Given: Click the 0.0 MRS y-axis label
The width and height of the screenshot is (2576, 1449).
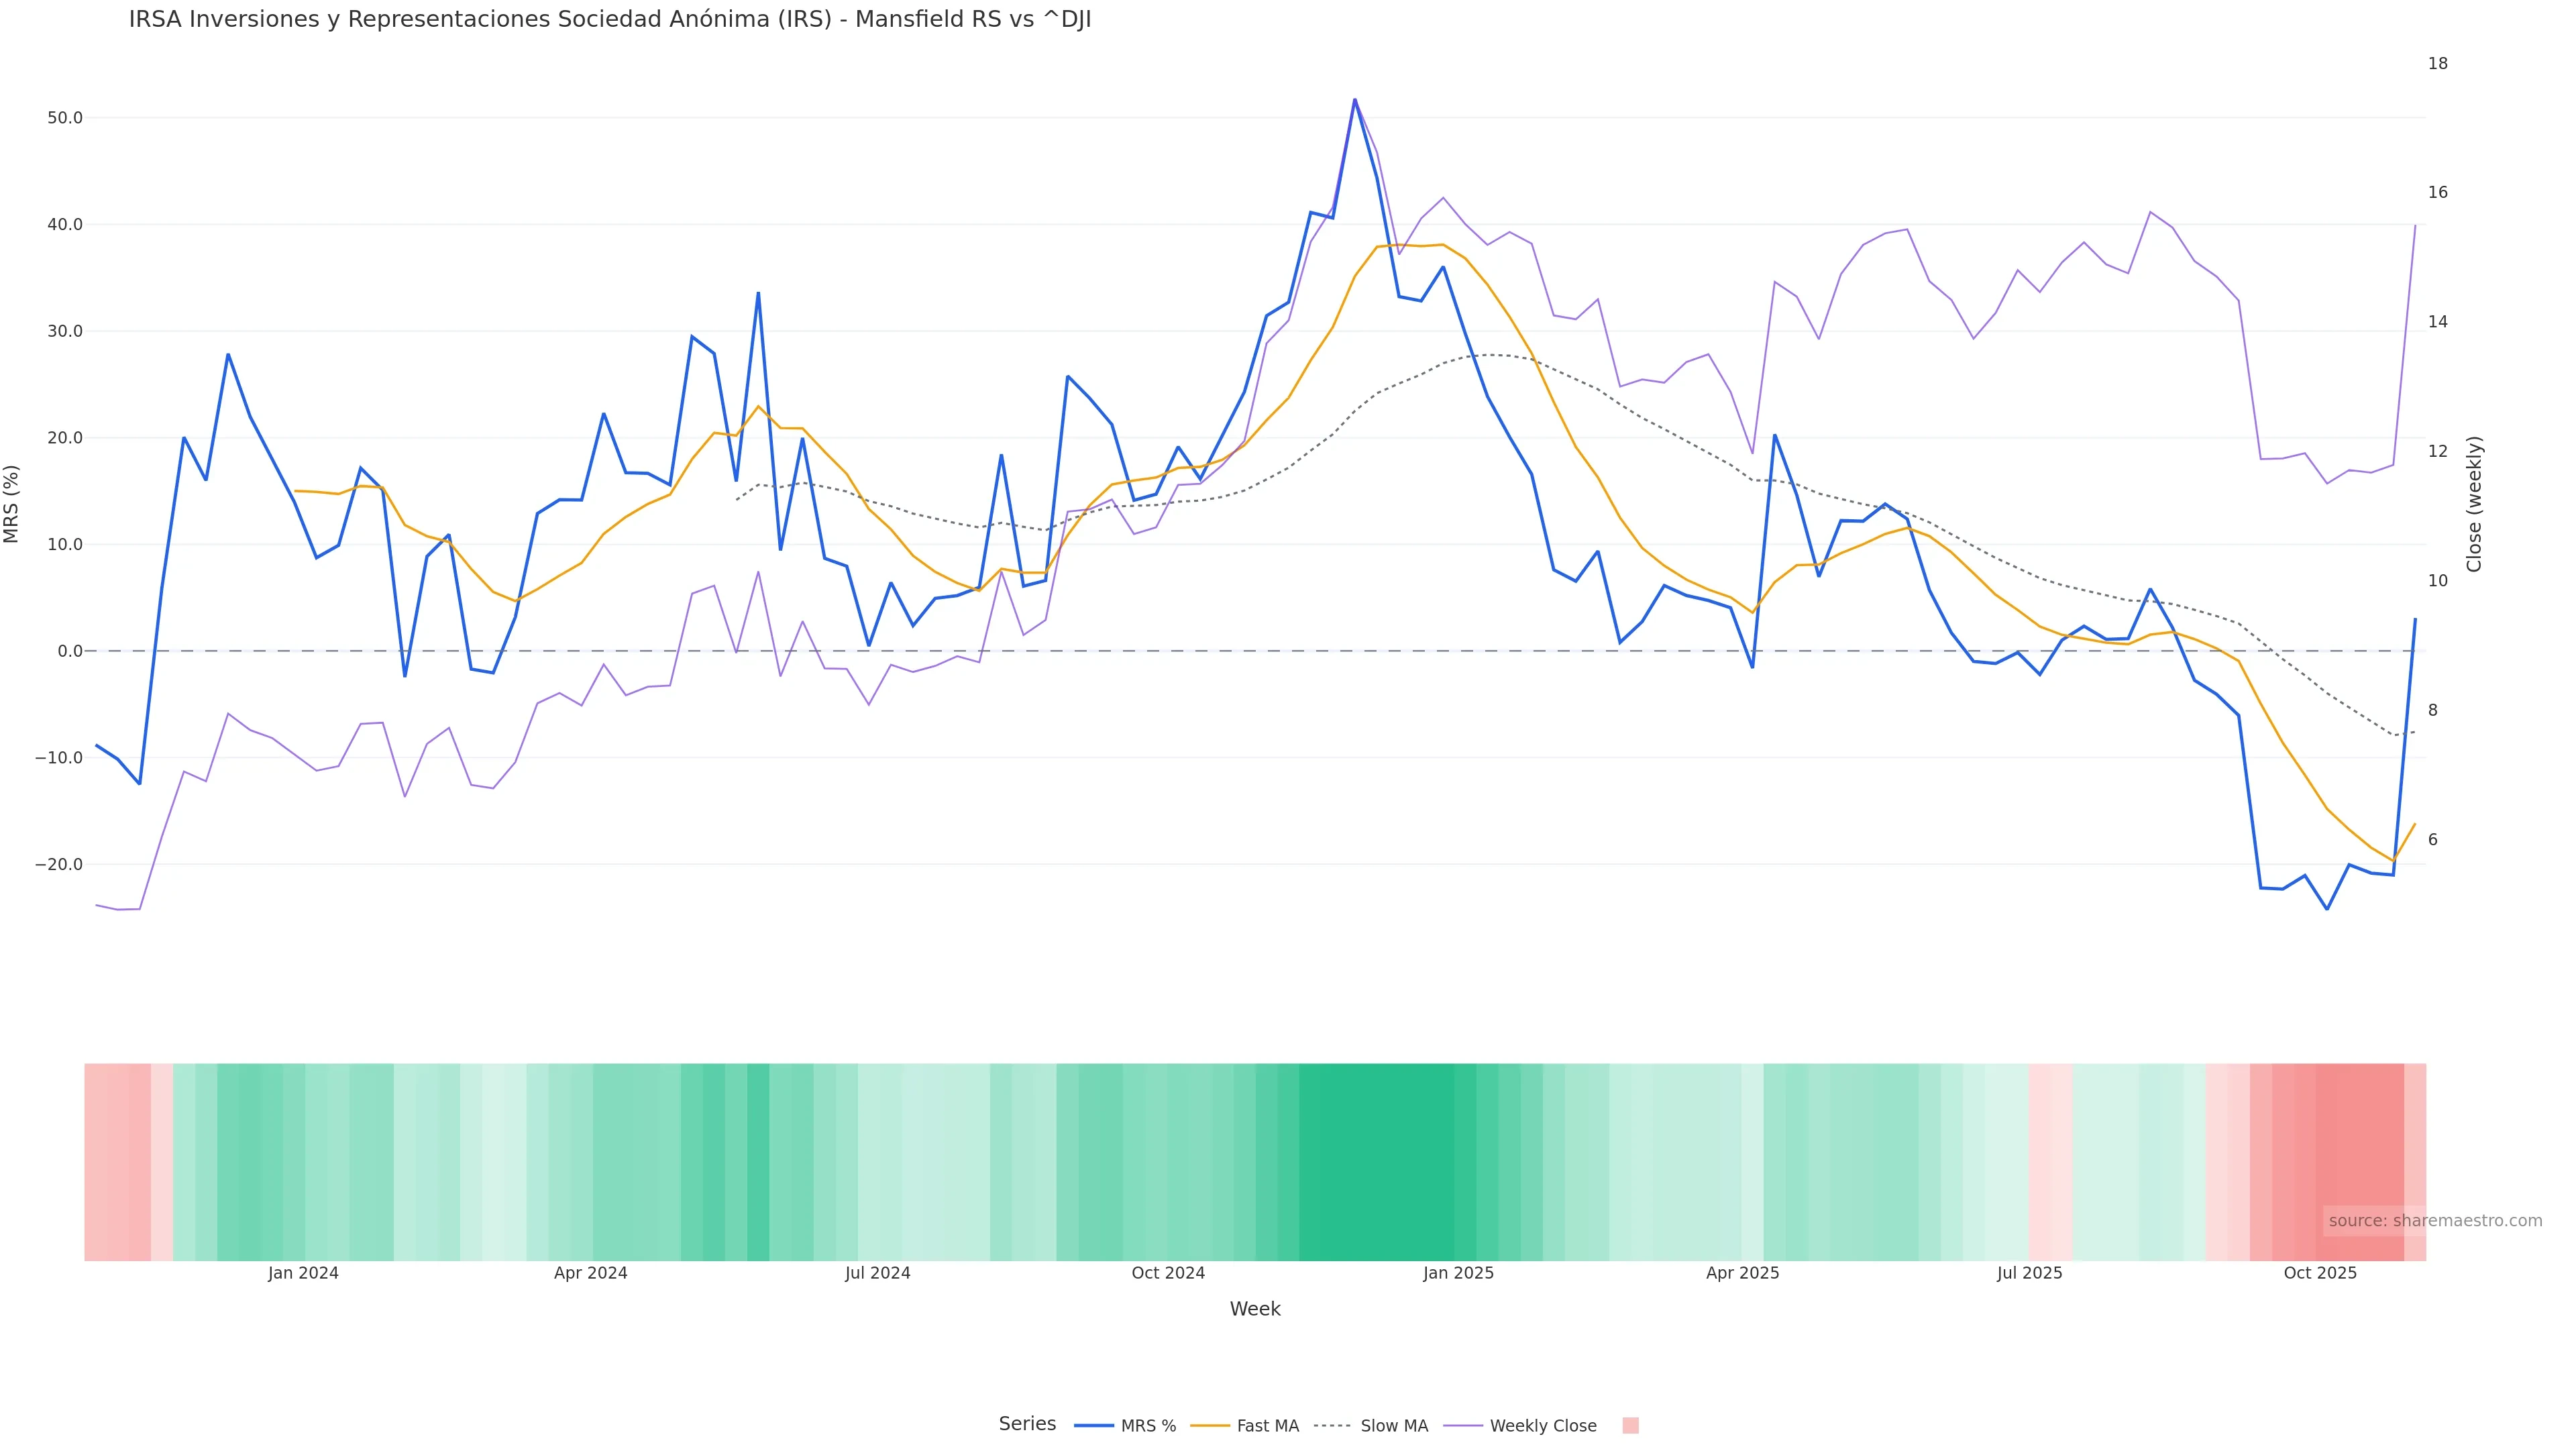Looking at the screenshot, I should pyautogui.click(x=70, y=651).
